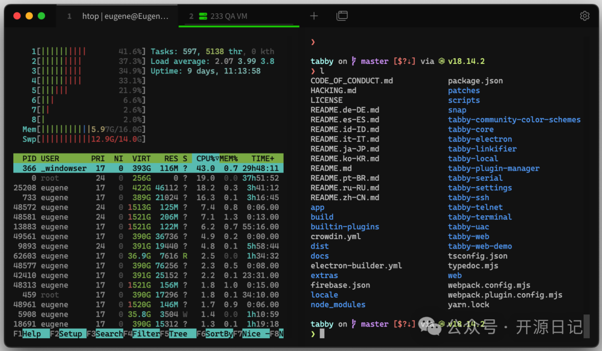Click yarn.lock in the listing
The image size is (602, 351).
pyautogui.click(x=468, y=305)
